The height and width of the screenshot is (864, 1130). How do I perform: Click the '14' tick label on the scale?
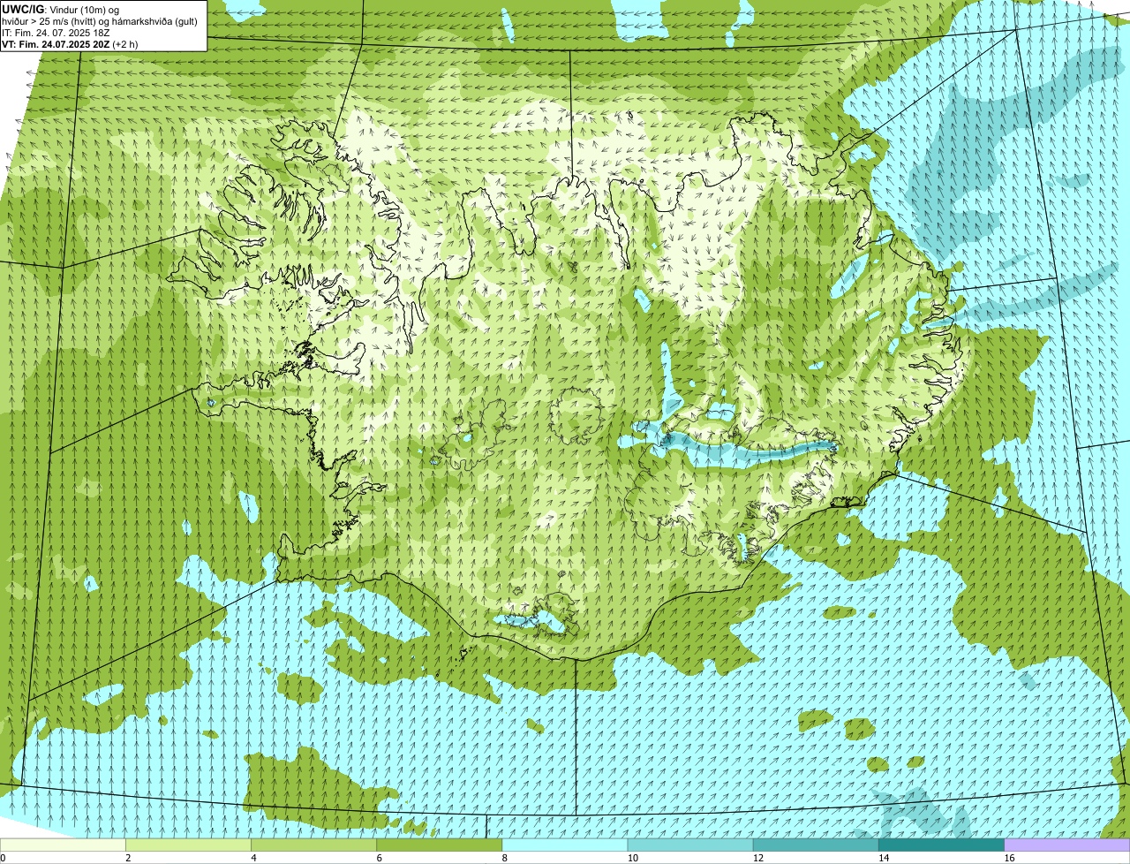click(x=884, y=858)
